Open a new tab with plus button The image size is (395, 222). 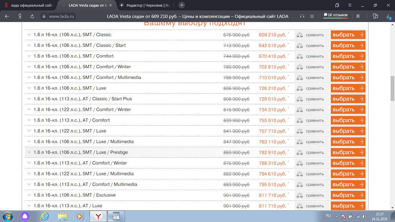[x=181, y=5]
